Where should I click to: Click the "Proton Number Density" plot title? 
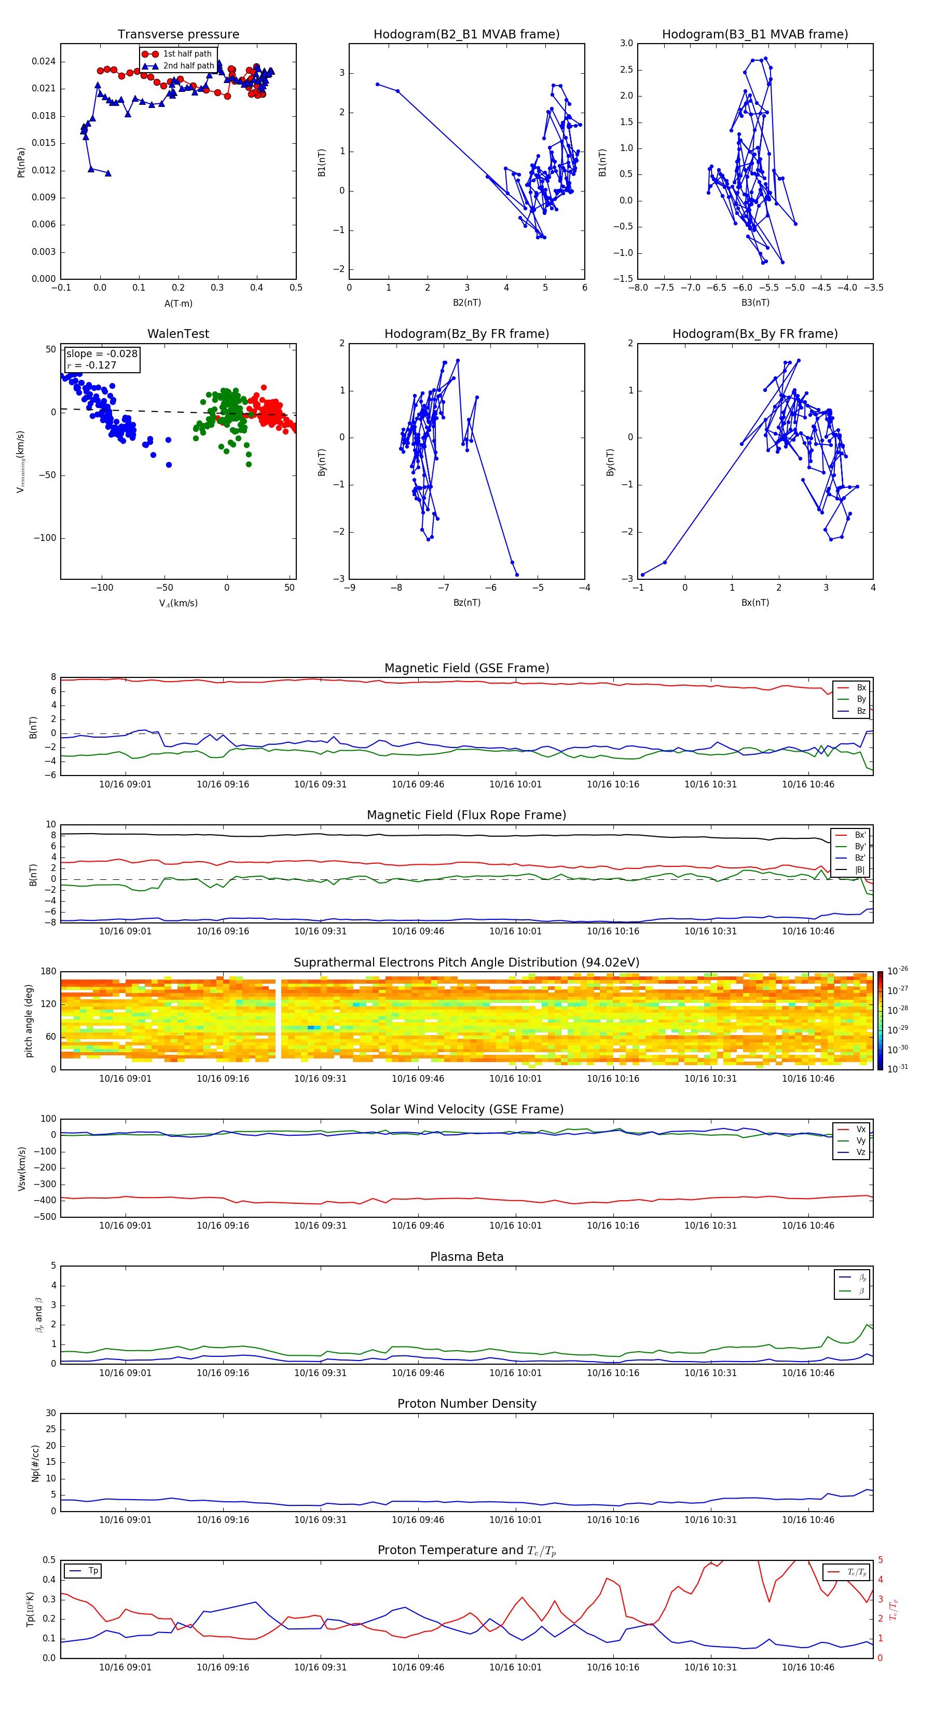tap(466, 1404)
